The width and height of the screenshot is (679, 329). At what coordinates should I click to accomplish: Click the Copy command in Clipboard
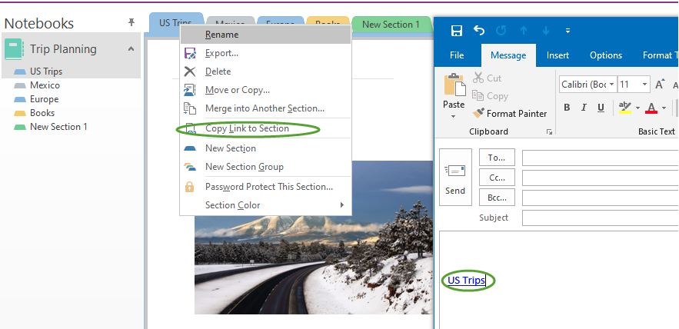tap(490, 96)
